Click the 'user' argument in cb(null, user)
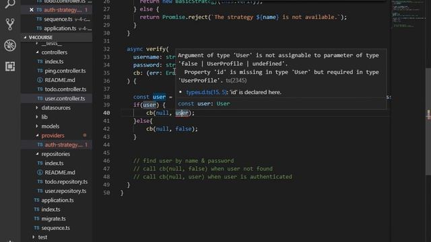 click(182, 113)
